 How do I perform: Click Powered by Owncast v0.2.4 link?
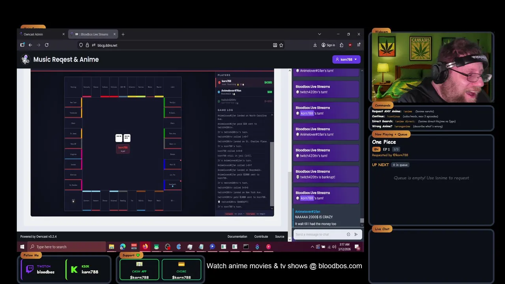(38, 237)
